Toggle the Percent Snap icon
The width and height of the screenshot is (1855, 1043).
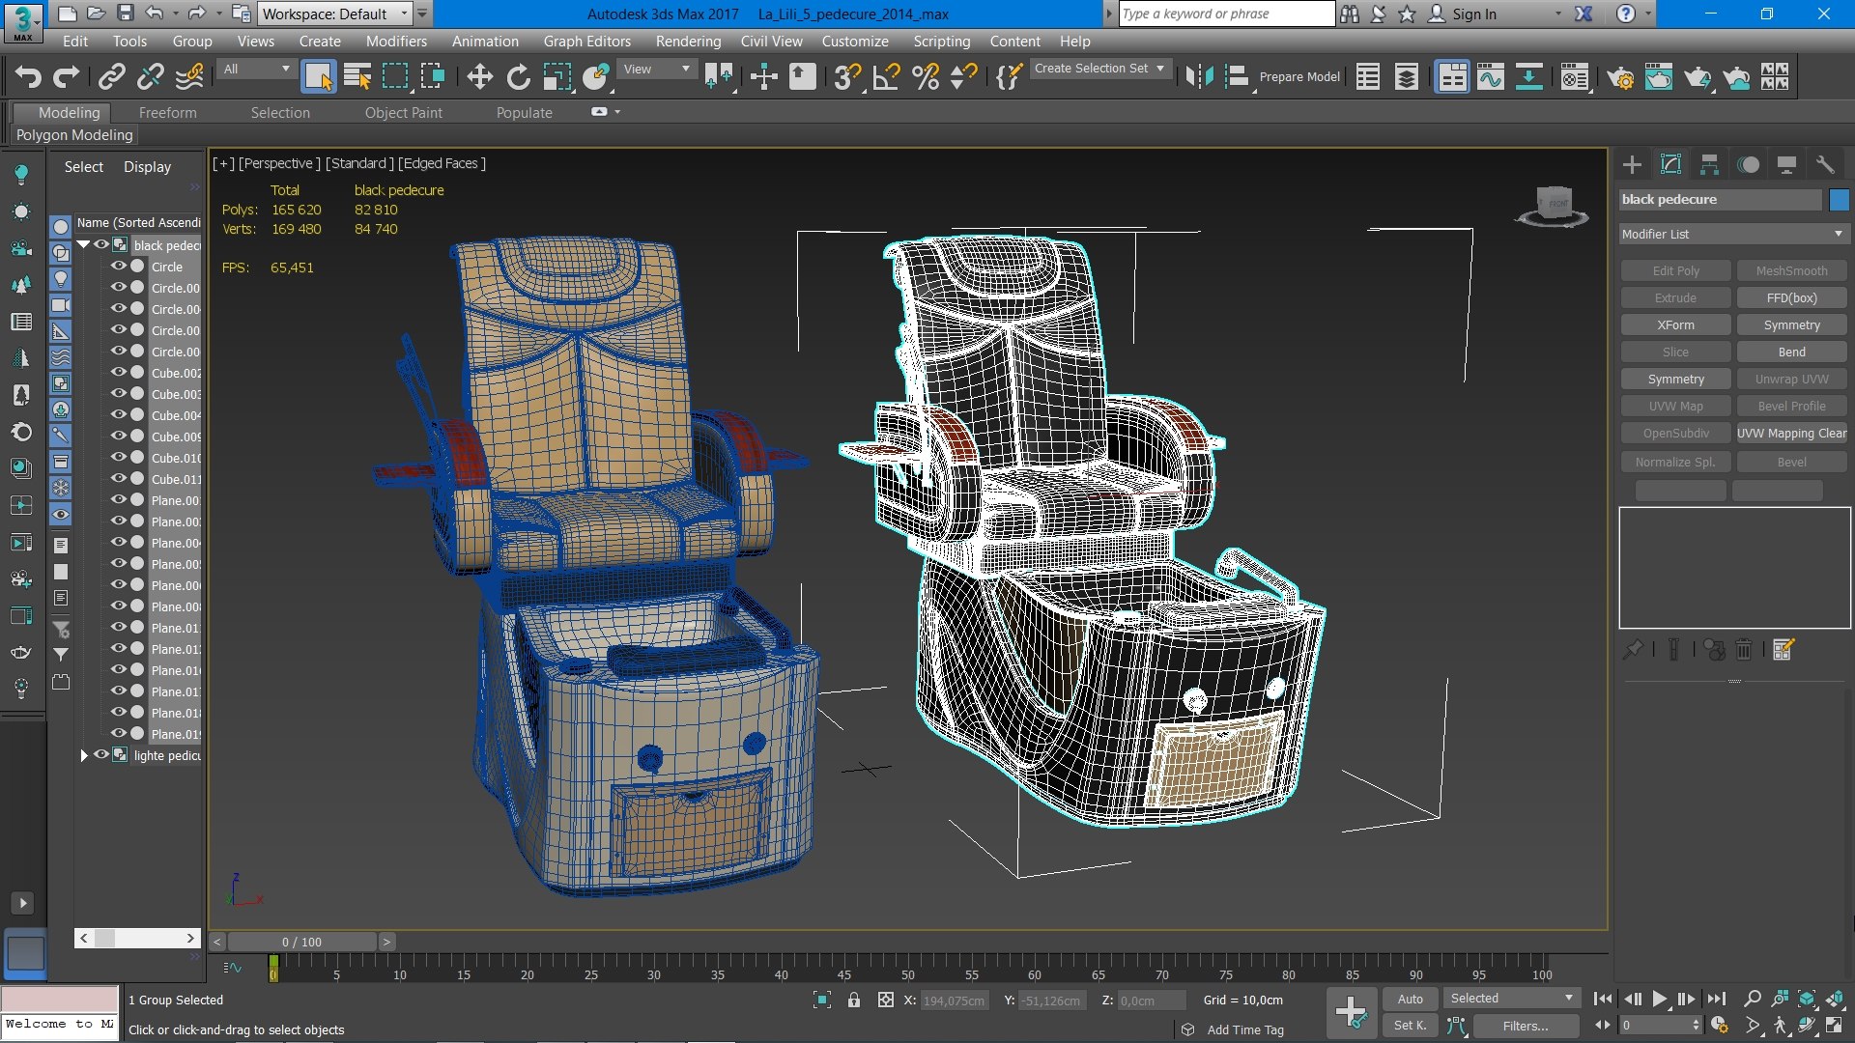(926, 76)
